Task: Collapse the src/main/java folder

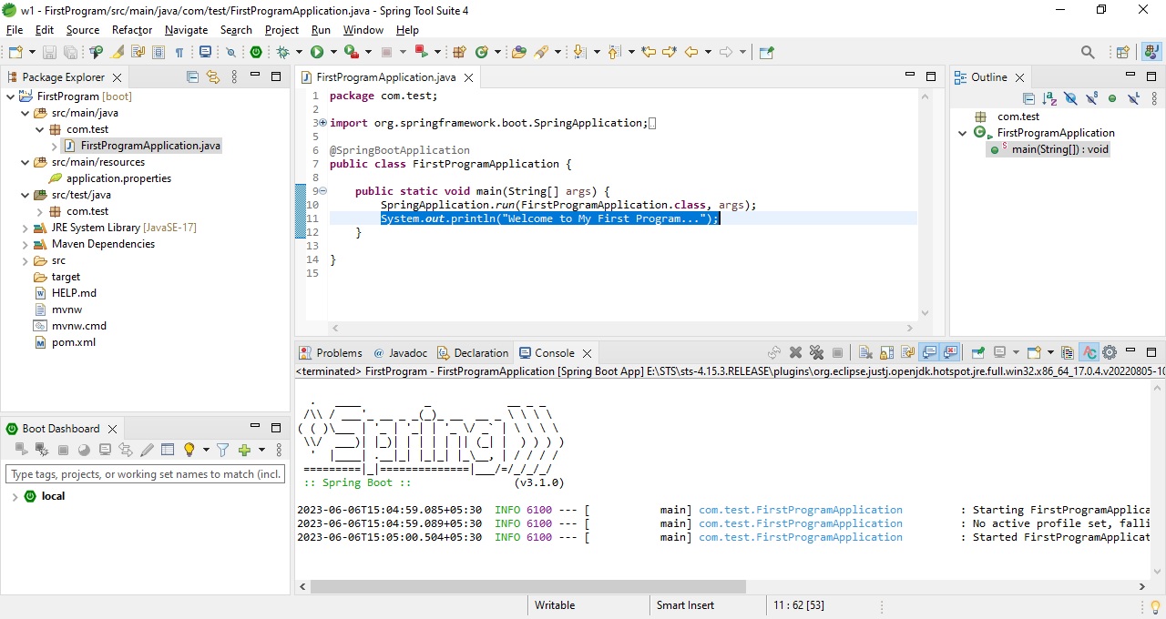Action: point(26,112)
